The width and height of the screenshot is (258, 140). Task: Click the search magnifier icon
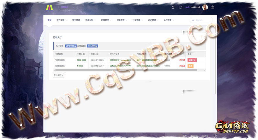coord(193,20)
